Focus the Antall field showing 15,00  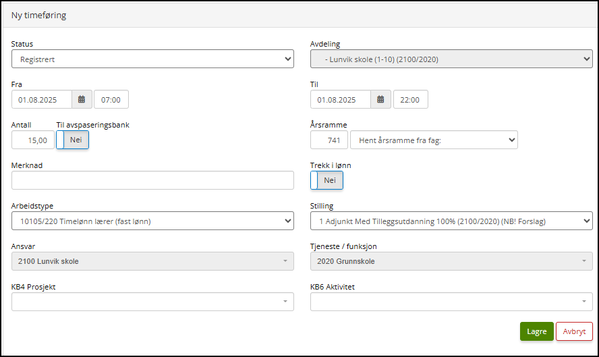pyautogui.click(x=33, y=140)
